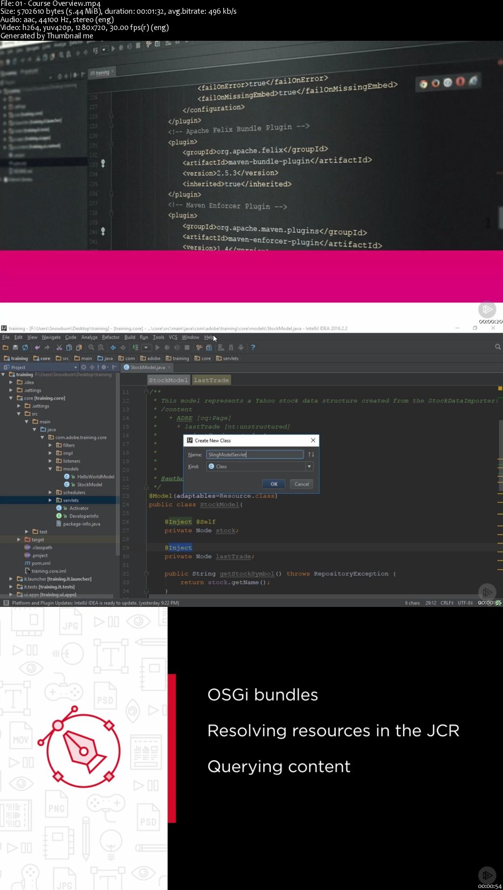Screen dimensions: 503x890
Task: Click the Undo arrow icon
Action: click(37, 347)
